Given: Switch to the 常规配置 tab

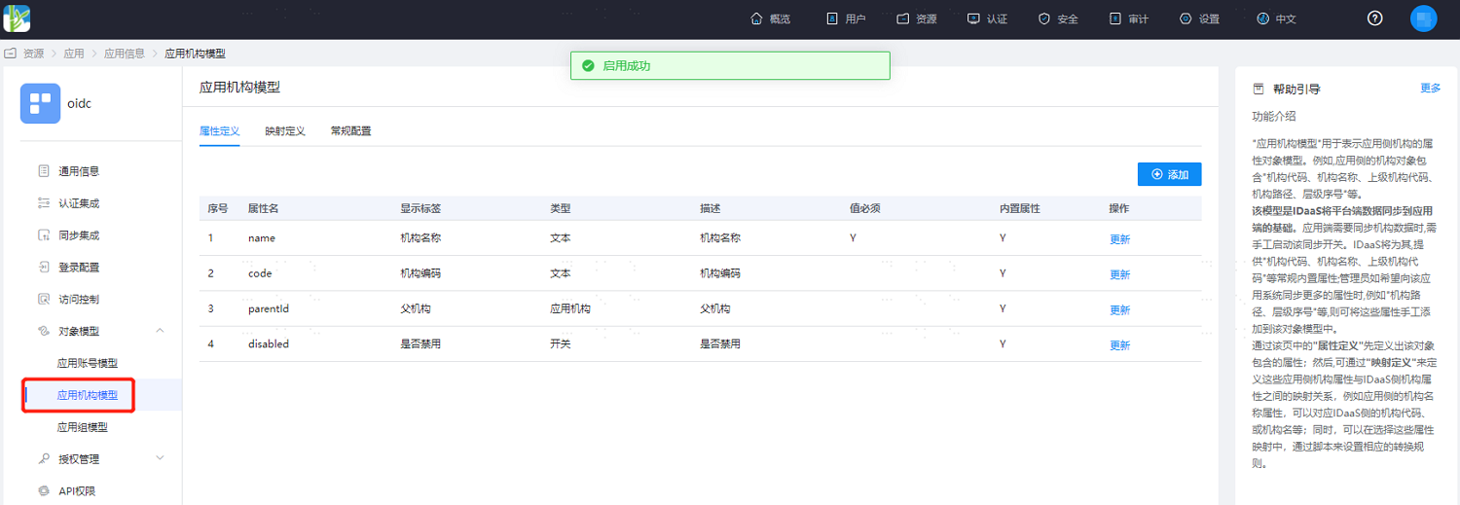Looking at the screenshot, I should click(350, 130).
